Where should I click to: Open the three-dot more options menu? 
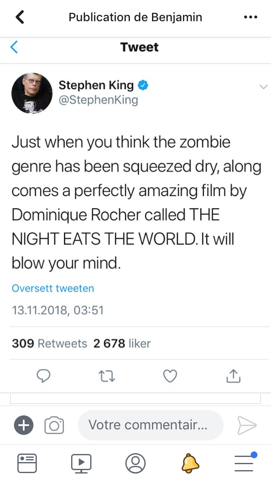250,17
